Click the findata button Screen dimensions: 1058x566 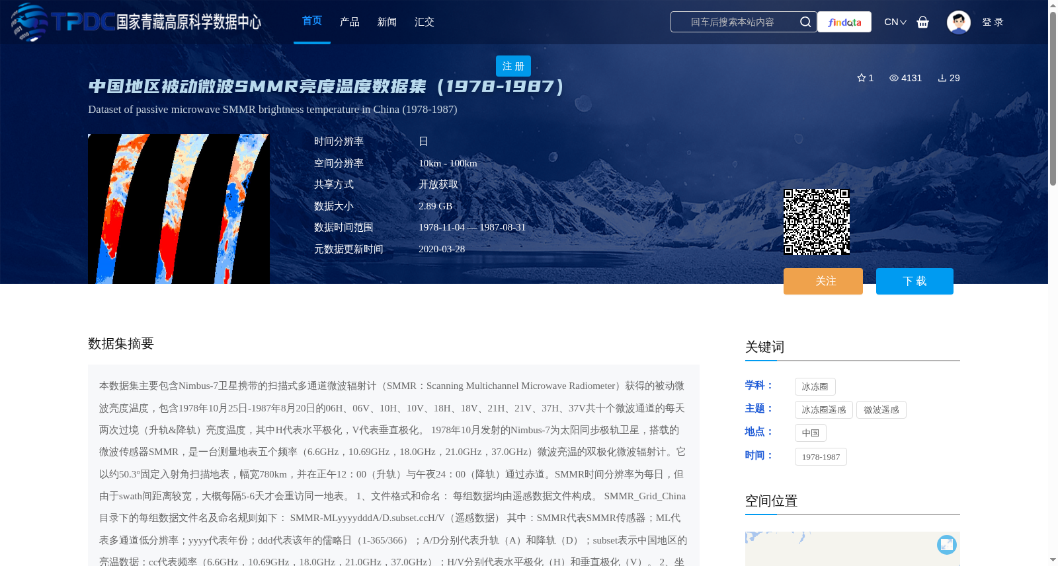point(844,22)
